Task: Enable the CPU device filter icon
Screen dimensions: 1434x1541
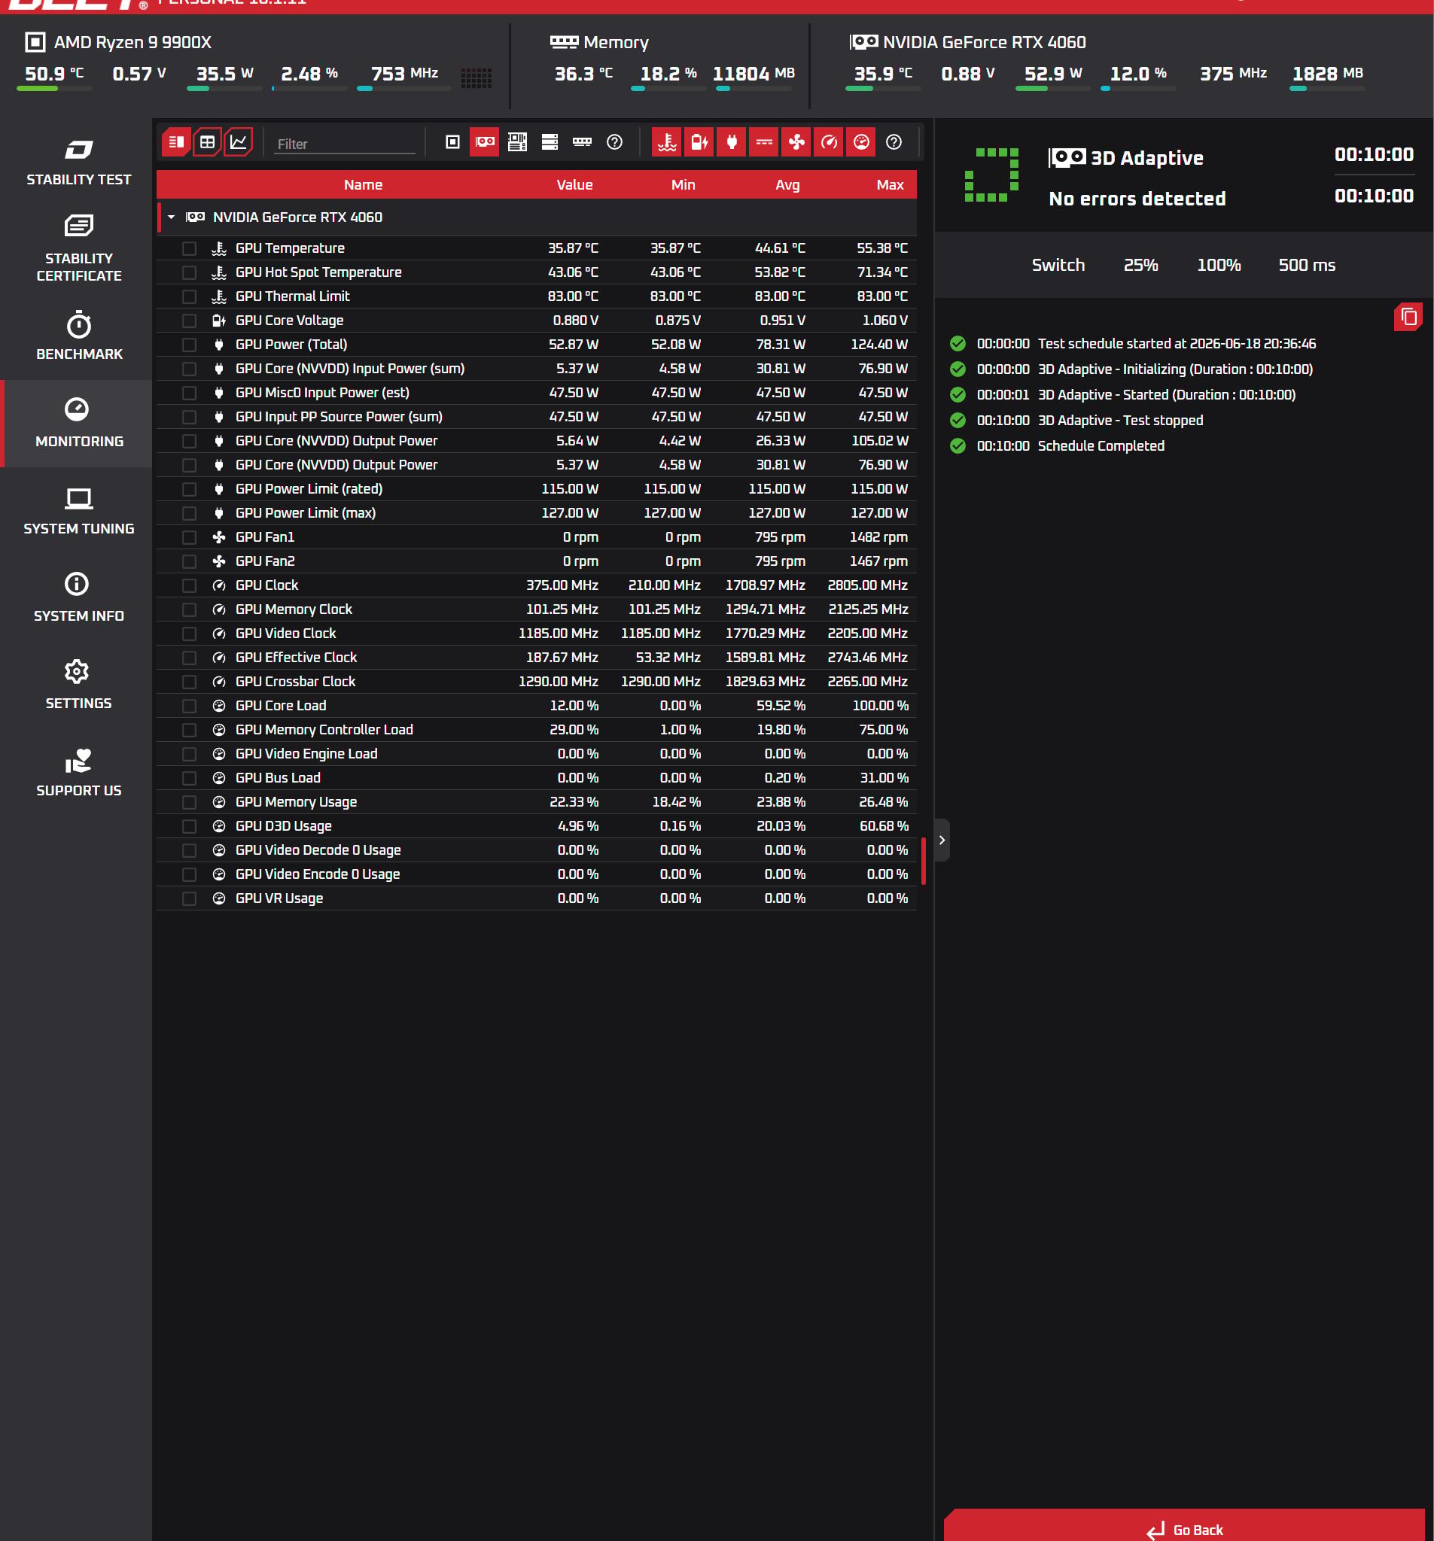Action: point(452,143)
